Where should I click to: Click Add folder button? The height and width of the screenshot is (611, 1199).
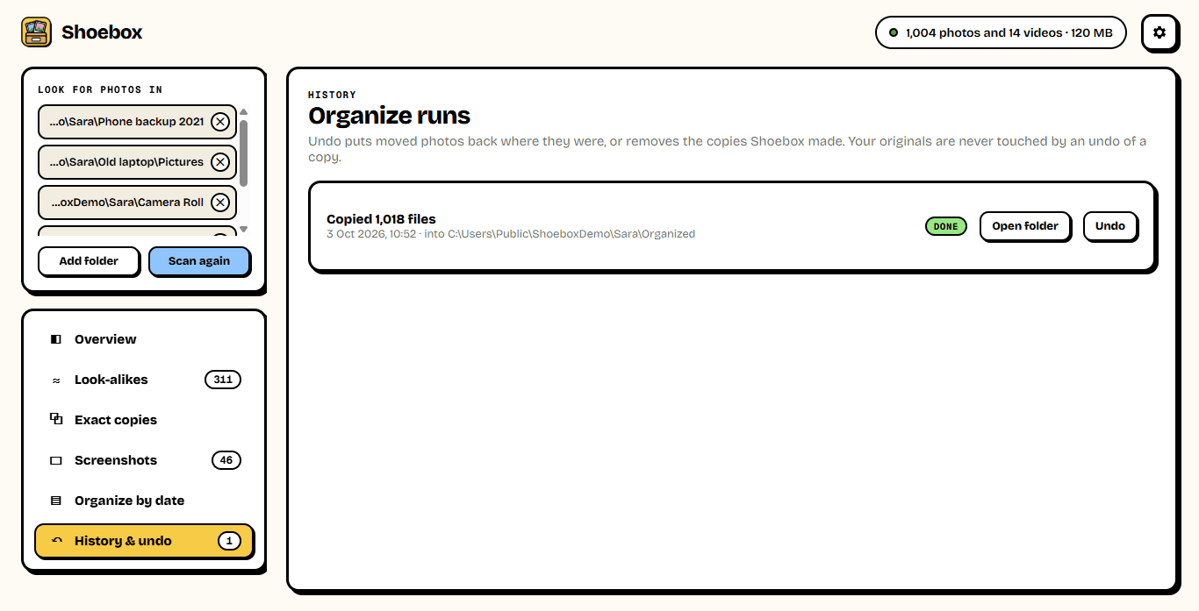pyautogui.click(x=89, y=261)
